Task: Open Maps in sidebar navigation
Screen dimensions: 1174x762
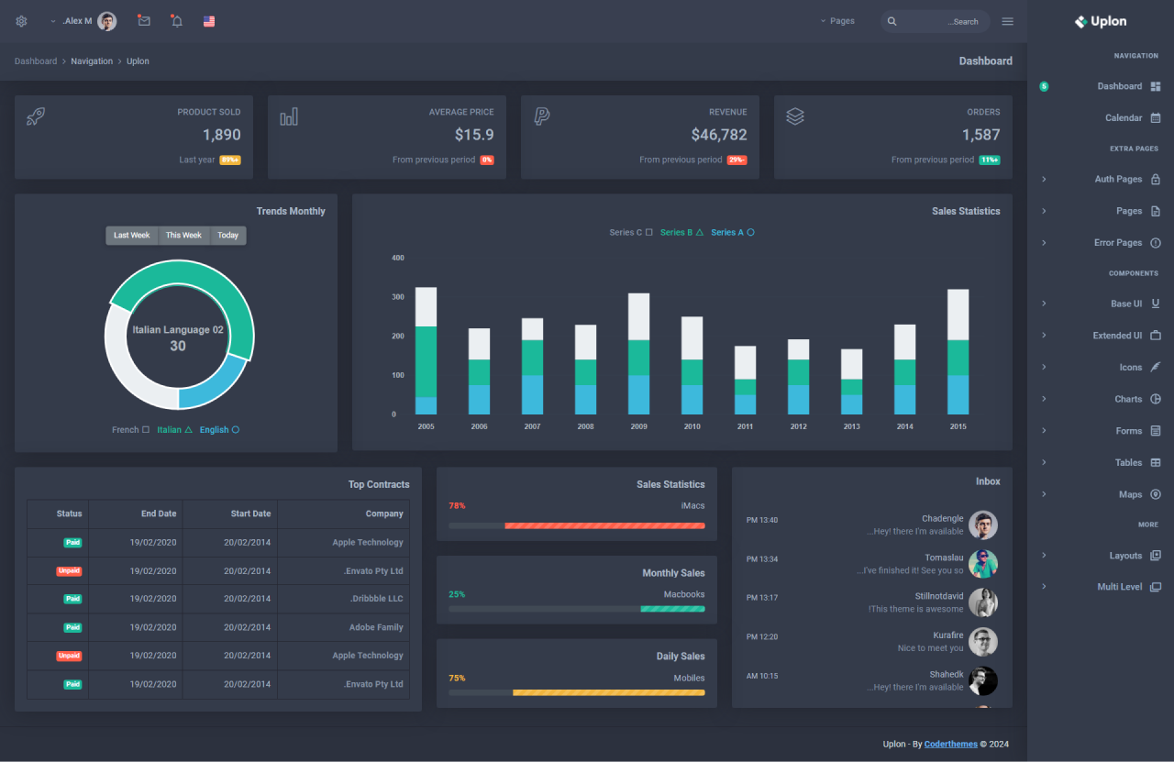Action: pyautogui.click(x=1101, y=494)
